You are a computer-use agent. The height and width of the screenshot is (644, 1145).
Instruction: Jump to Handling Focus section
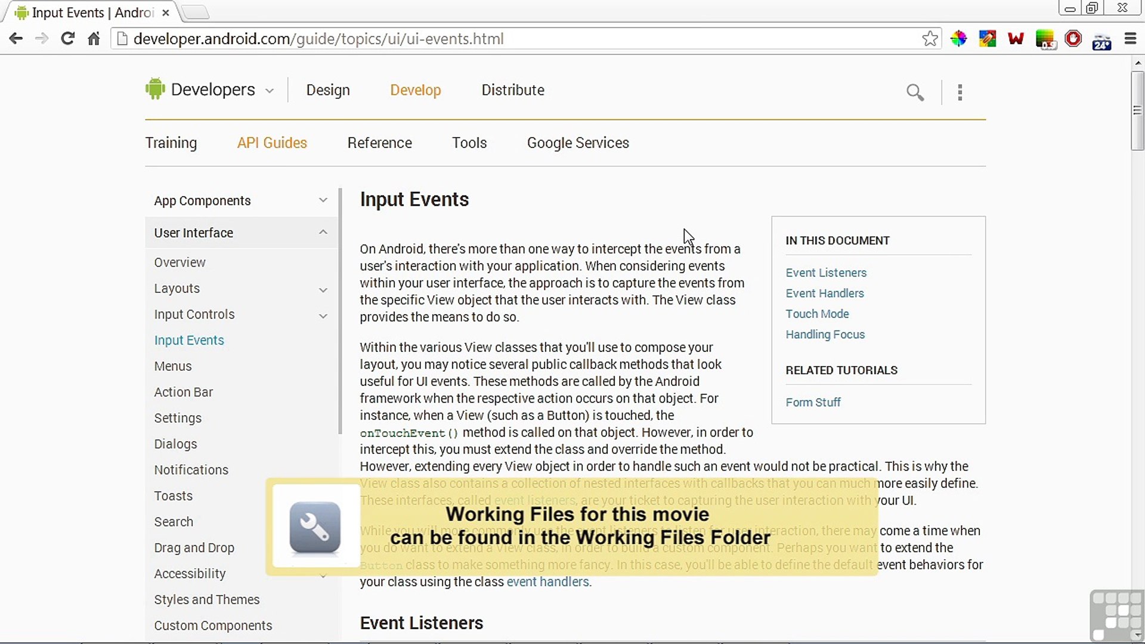point(825,335)
